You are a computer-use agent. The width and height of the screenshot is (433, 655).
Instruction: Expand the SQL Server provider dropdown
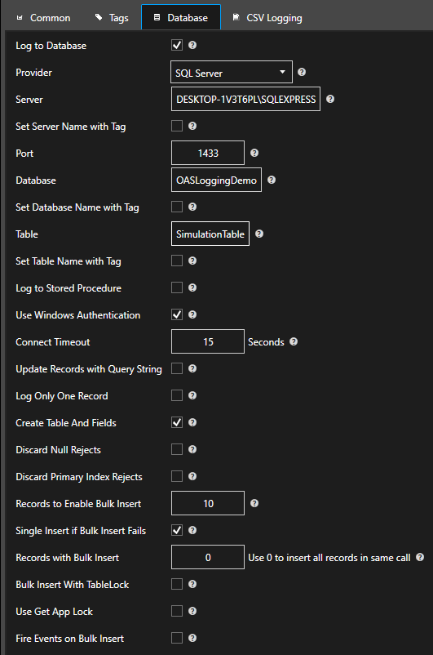[232, 72]
